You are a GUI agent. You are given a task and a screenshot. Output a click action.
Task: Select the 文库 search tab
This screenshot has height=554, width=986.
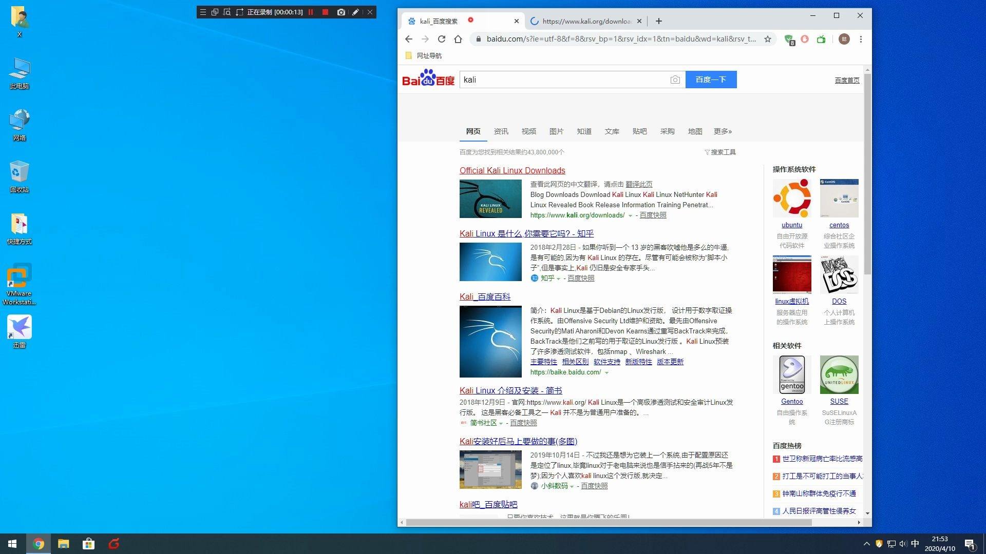pos(612,131)
